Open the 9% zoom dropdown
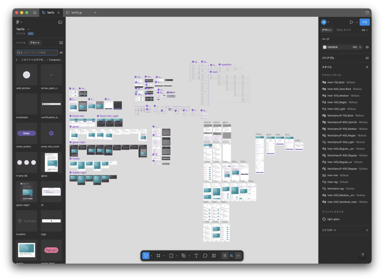 pyautogui.click(x=364, y=30)
